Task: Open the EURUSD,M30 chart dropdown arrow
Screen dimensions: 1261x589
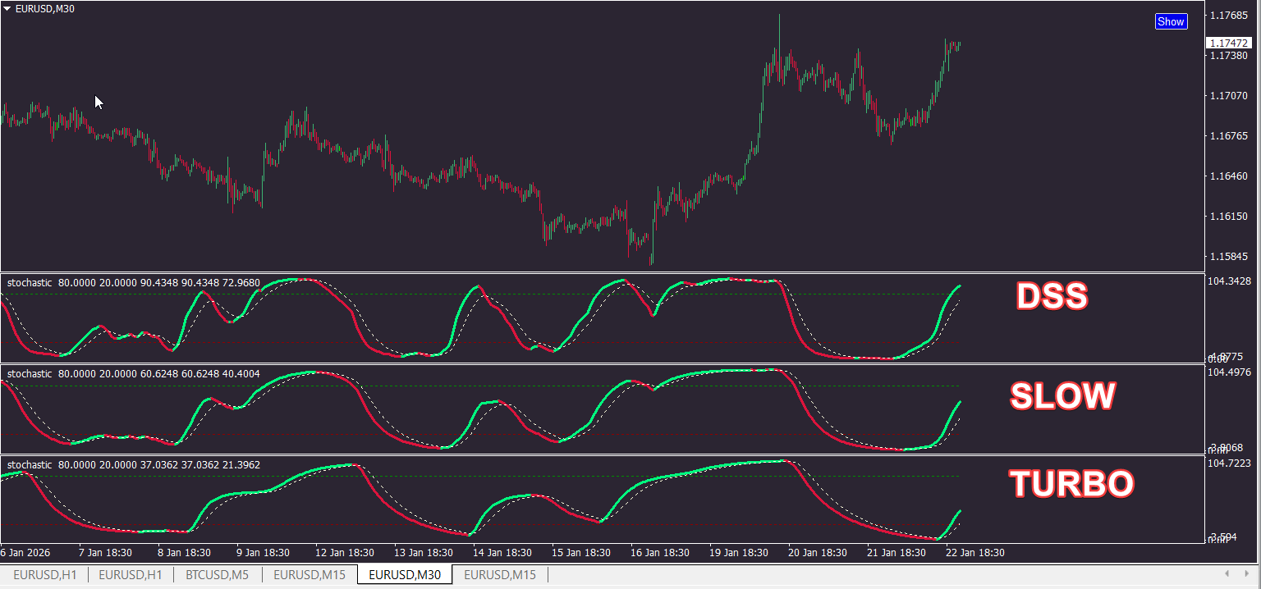Action: click(x=7, y=9)
